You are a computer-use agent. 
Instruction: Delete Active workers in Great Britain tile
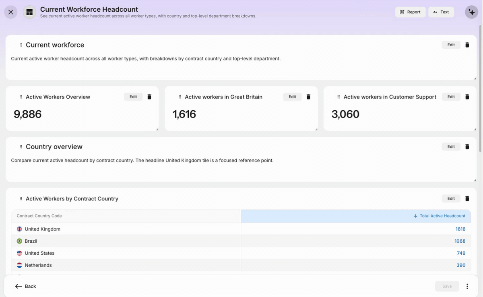308,97
